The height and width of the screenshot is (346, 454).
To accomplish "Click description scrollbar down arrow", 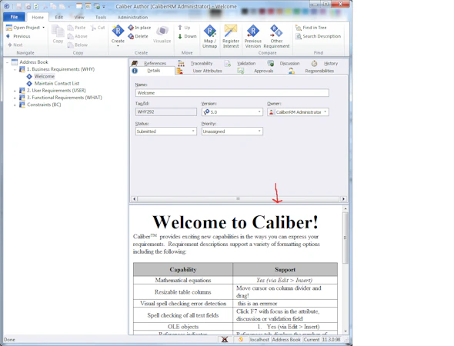I will [346, 331].
